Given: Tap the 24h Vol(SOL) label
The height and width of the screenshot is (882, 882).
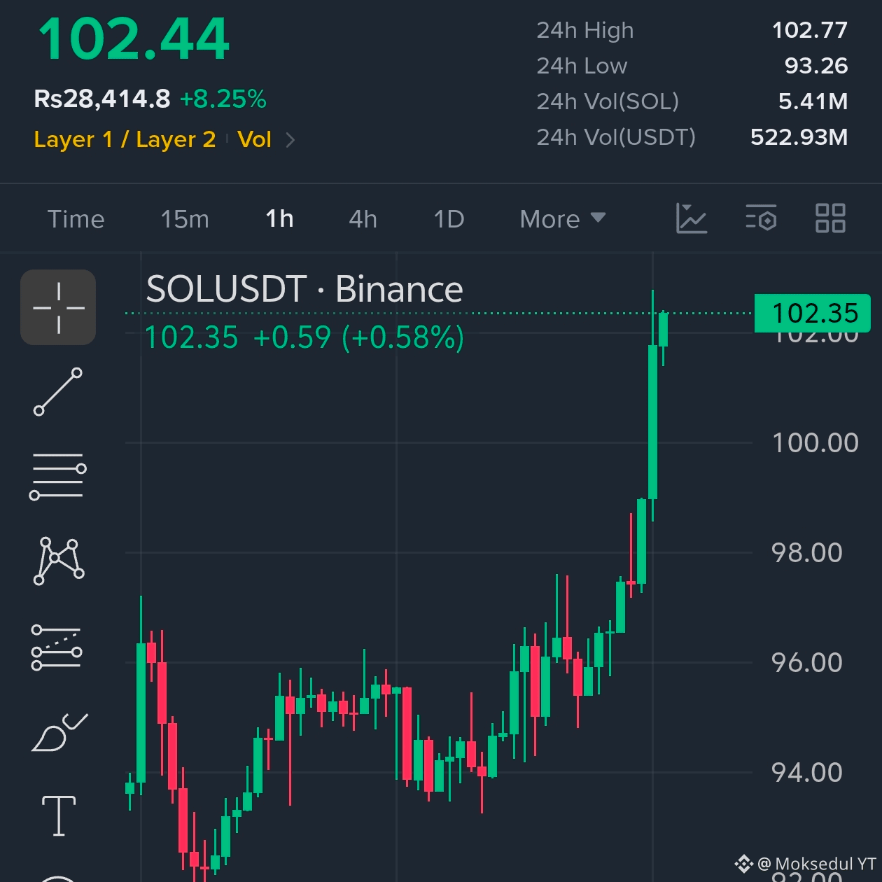Looking at the screenshot, I should (608, 101).
